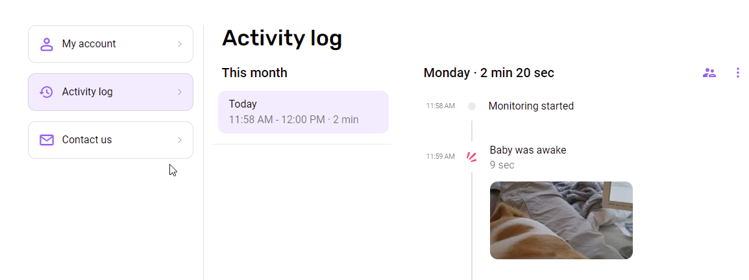Open the baby awake snapshot thumbnail

(561, 220)
